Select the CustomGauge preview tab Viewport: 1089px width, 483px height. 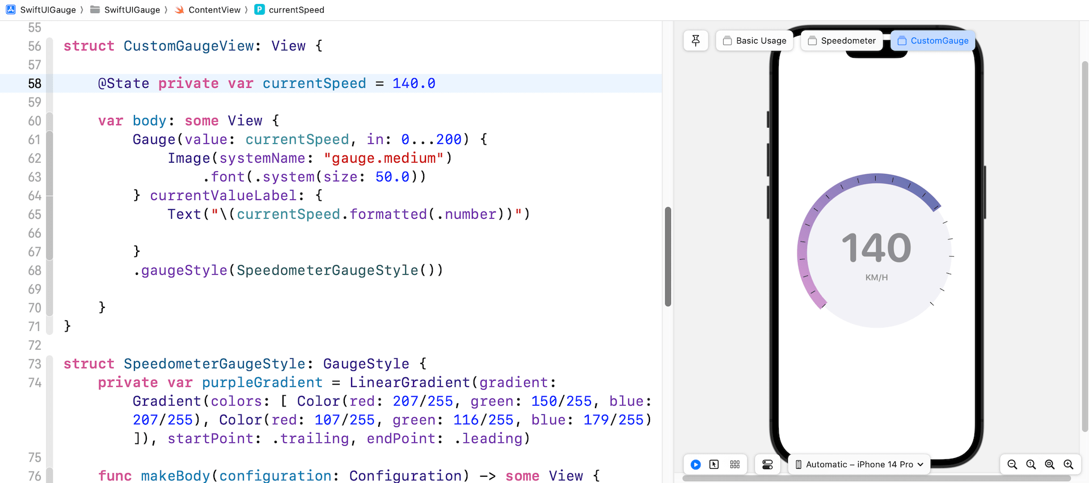pyautogui.click(x=933, y=41)
